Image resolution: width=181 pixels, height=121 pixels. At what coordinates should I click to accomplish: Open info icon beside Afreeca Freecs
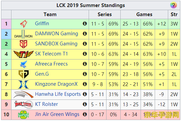pyautogui.click(x=85, y=64)
